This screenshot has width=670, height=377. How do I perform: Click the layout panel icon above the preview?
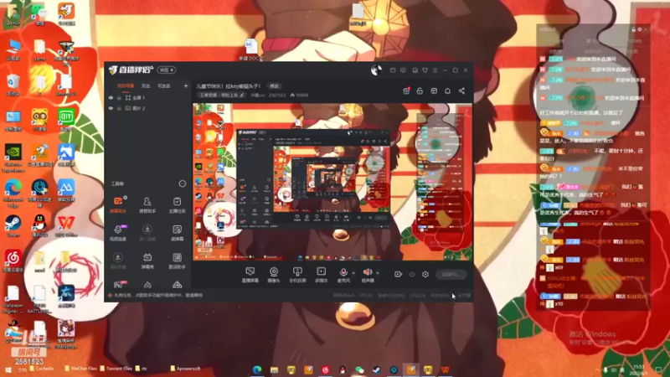point(434,90)
